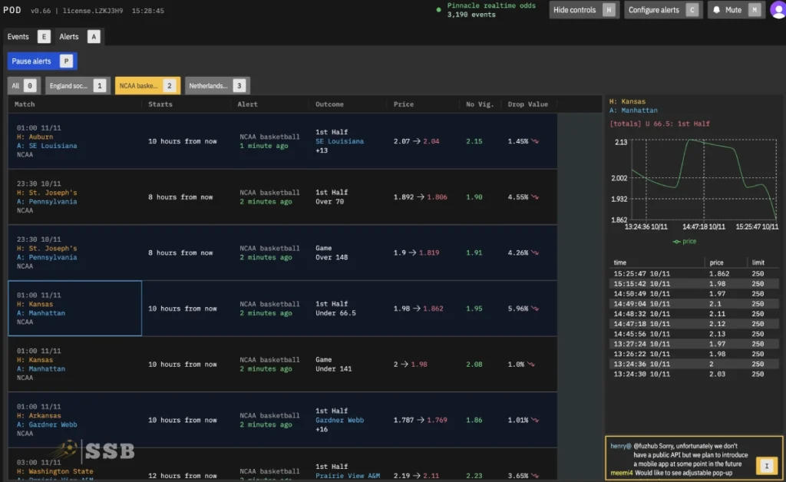Click the drop-trend icon beside 1.01%
786x482 pixels.
pyautogui.click(x=535, y=420)
